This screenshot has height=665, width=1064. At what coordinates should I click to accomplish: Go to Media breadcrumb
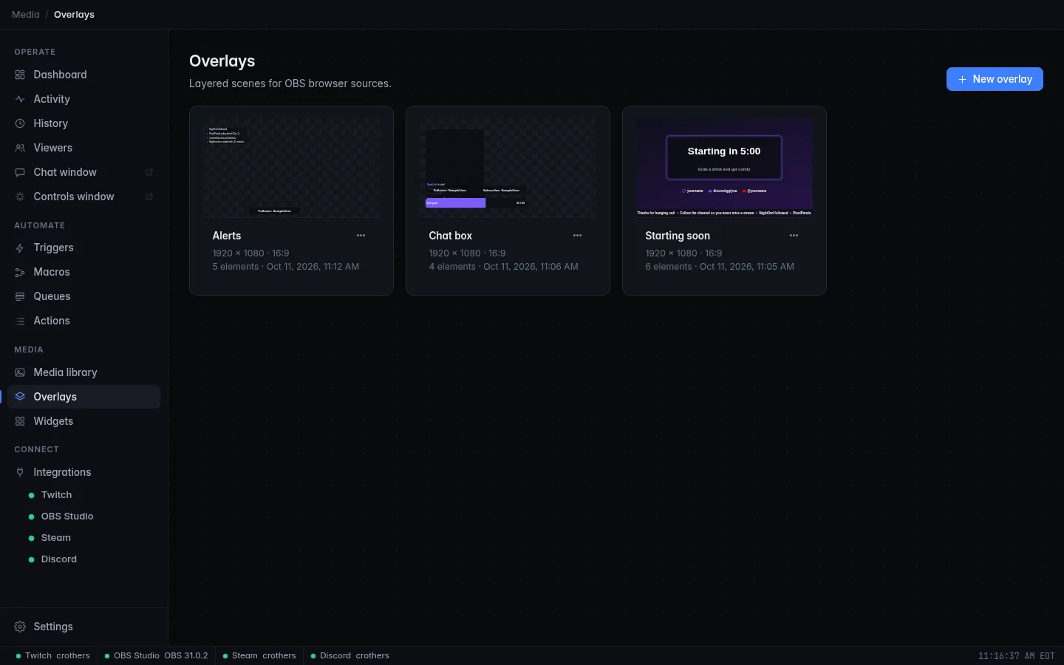(26, 15)
